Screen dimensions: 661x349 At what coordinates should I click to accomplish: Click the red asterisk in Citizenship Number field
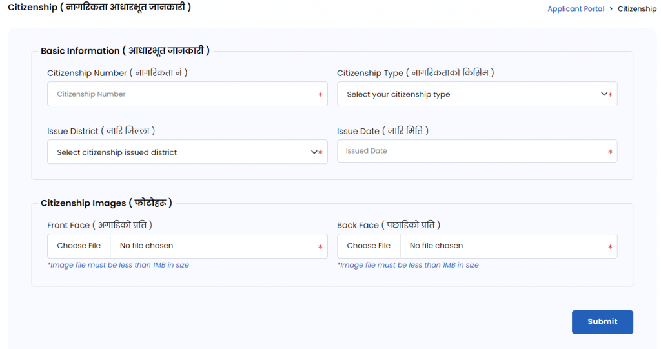(x=320, y=95)
